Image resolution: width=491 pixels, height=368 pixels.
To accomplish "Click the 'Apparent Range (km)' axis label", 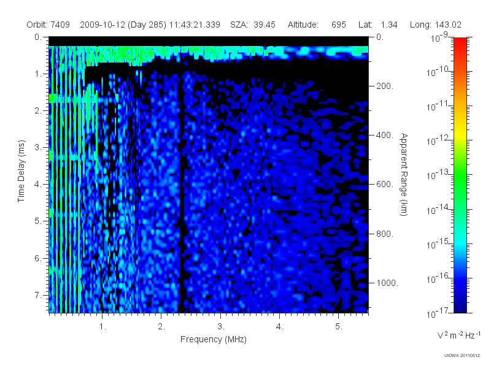I will [x=404, y=174].
